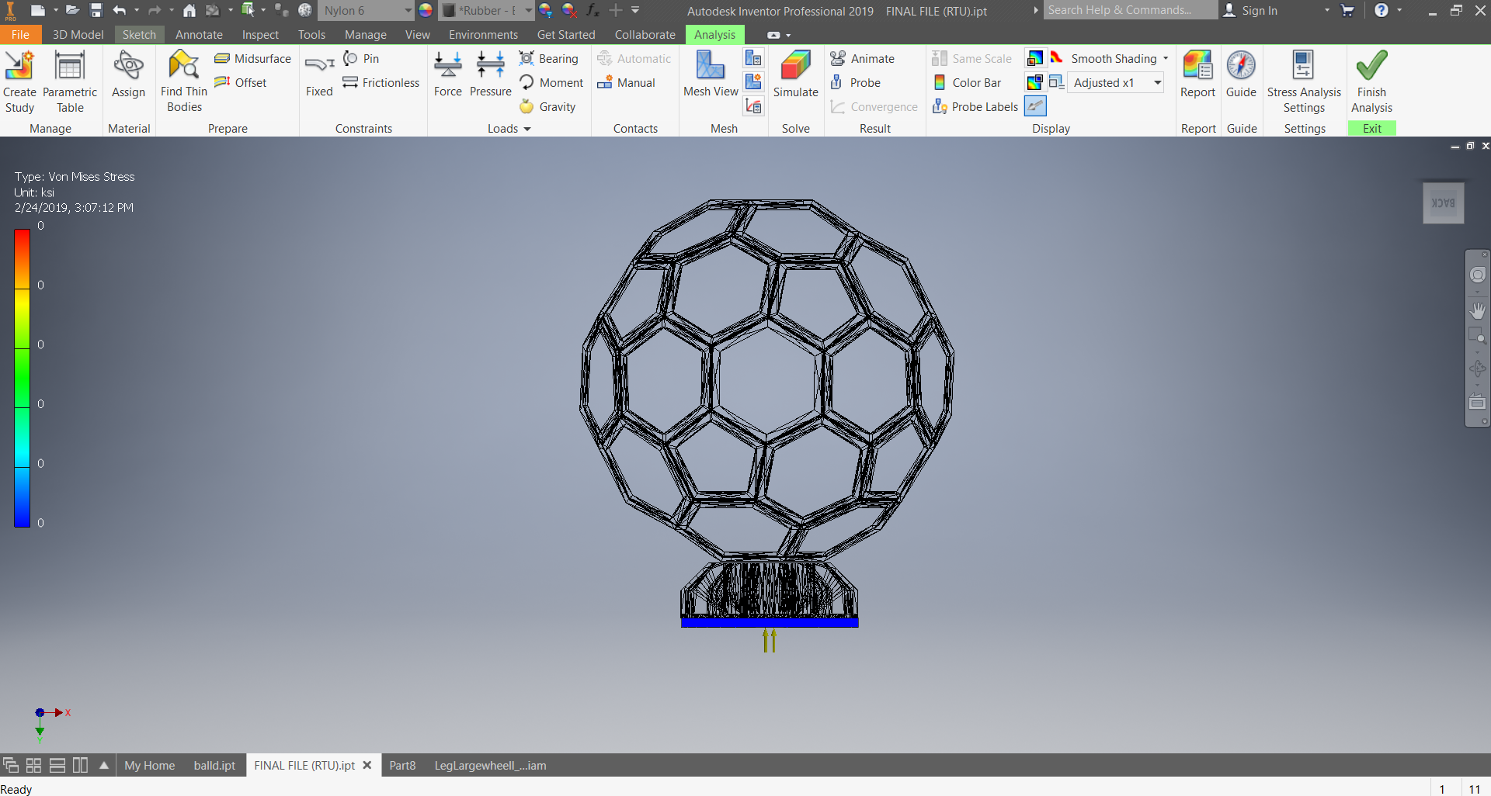Run Find Thin Bodies tool
Viewport: 1491px width, 796px height.
point(184,81)
